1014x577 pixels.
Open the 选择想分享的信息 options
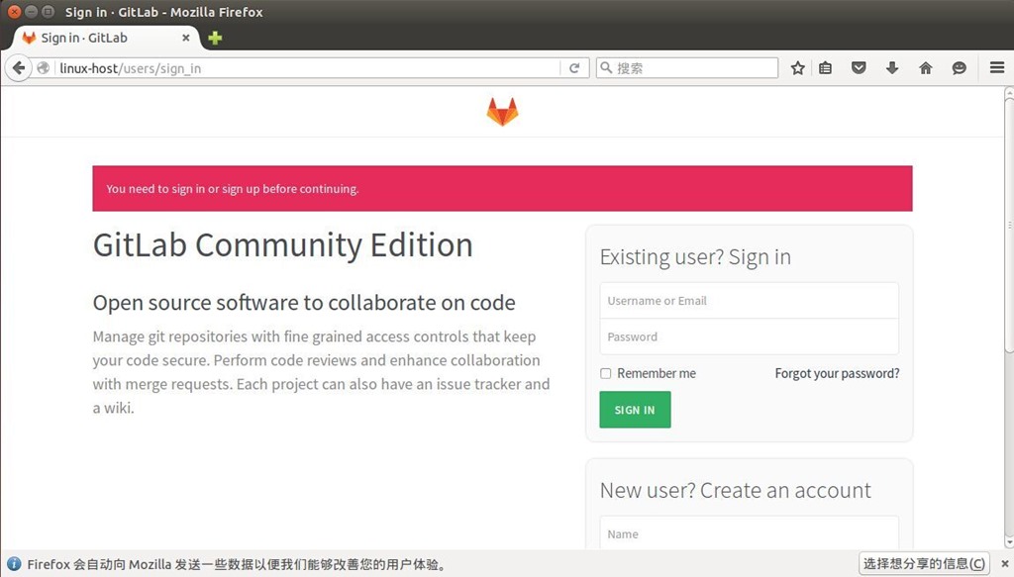tap(924, 563)
